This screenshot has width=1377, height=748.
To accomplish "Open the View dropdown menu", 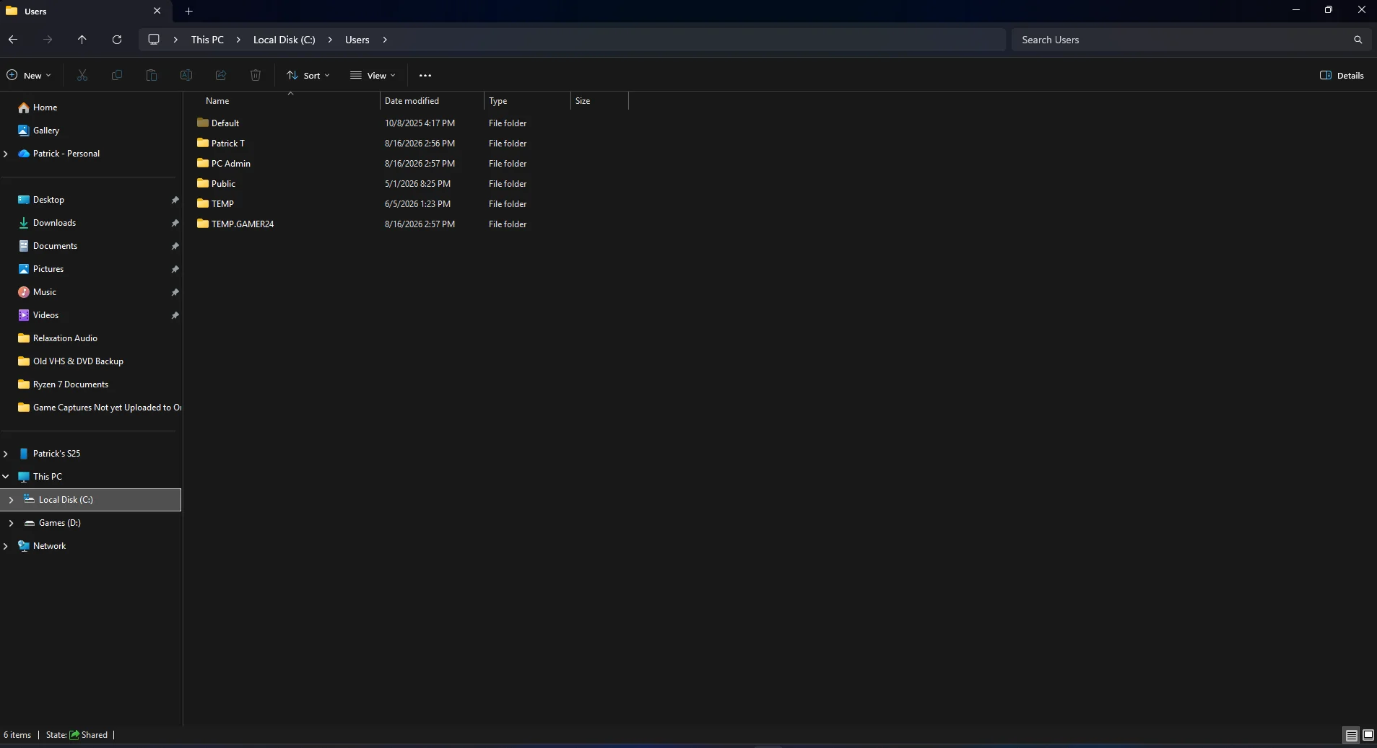I will (373, 75).
